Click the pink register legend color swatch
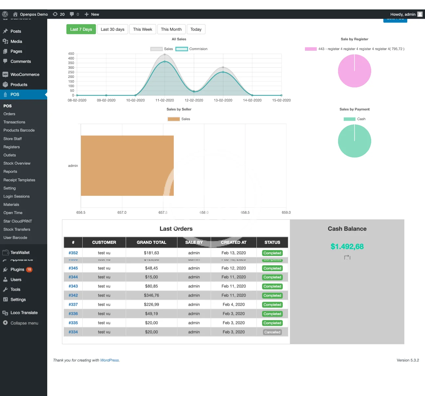This screenshot has height=396, width=425. pyautogui.click(x=311, y=49)
